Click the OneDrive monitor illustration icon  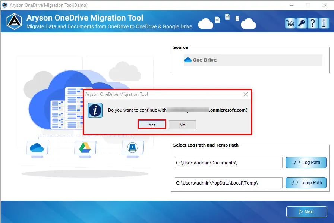click(37, 148)
